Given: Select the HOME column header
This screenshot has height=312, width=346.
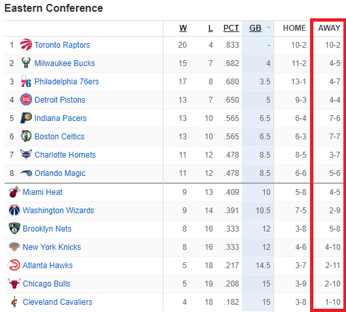Looking at the screenshot, I should (294, 28).
